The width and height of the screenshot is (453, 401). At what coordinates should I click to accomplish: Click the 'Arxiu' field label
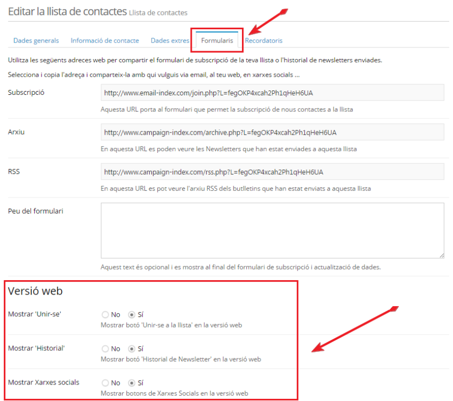[16, 132]
